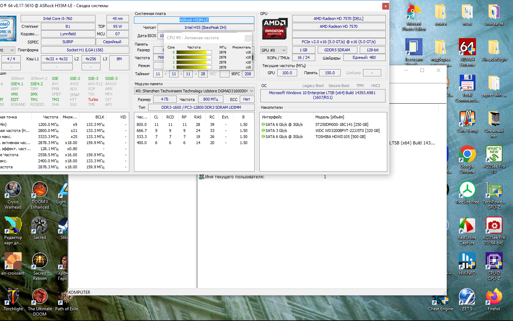Screen dimensions: 513x321
Task: Open ACDSee Pro 10 (64-bit) shortcut
Action: pos(494,231)
